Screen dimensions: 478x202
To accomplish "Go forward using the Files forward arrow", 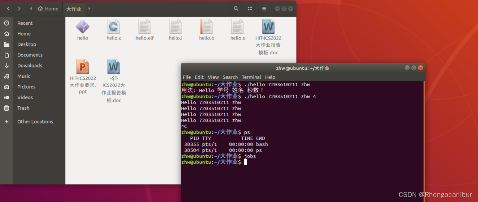I will 19,9.
